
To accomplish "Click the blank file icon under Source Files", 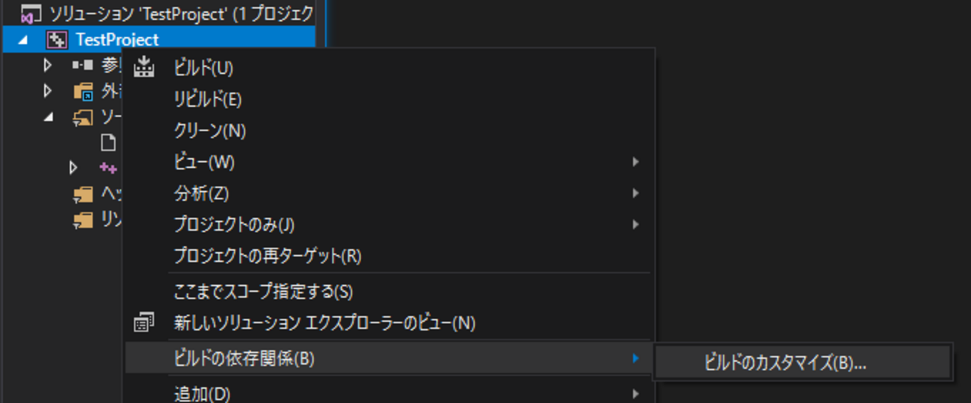I will click(x=108, y=143).
